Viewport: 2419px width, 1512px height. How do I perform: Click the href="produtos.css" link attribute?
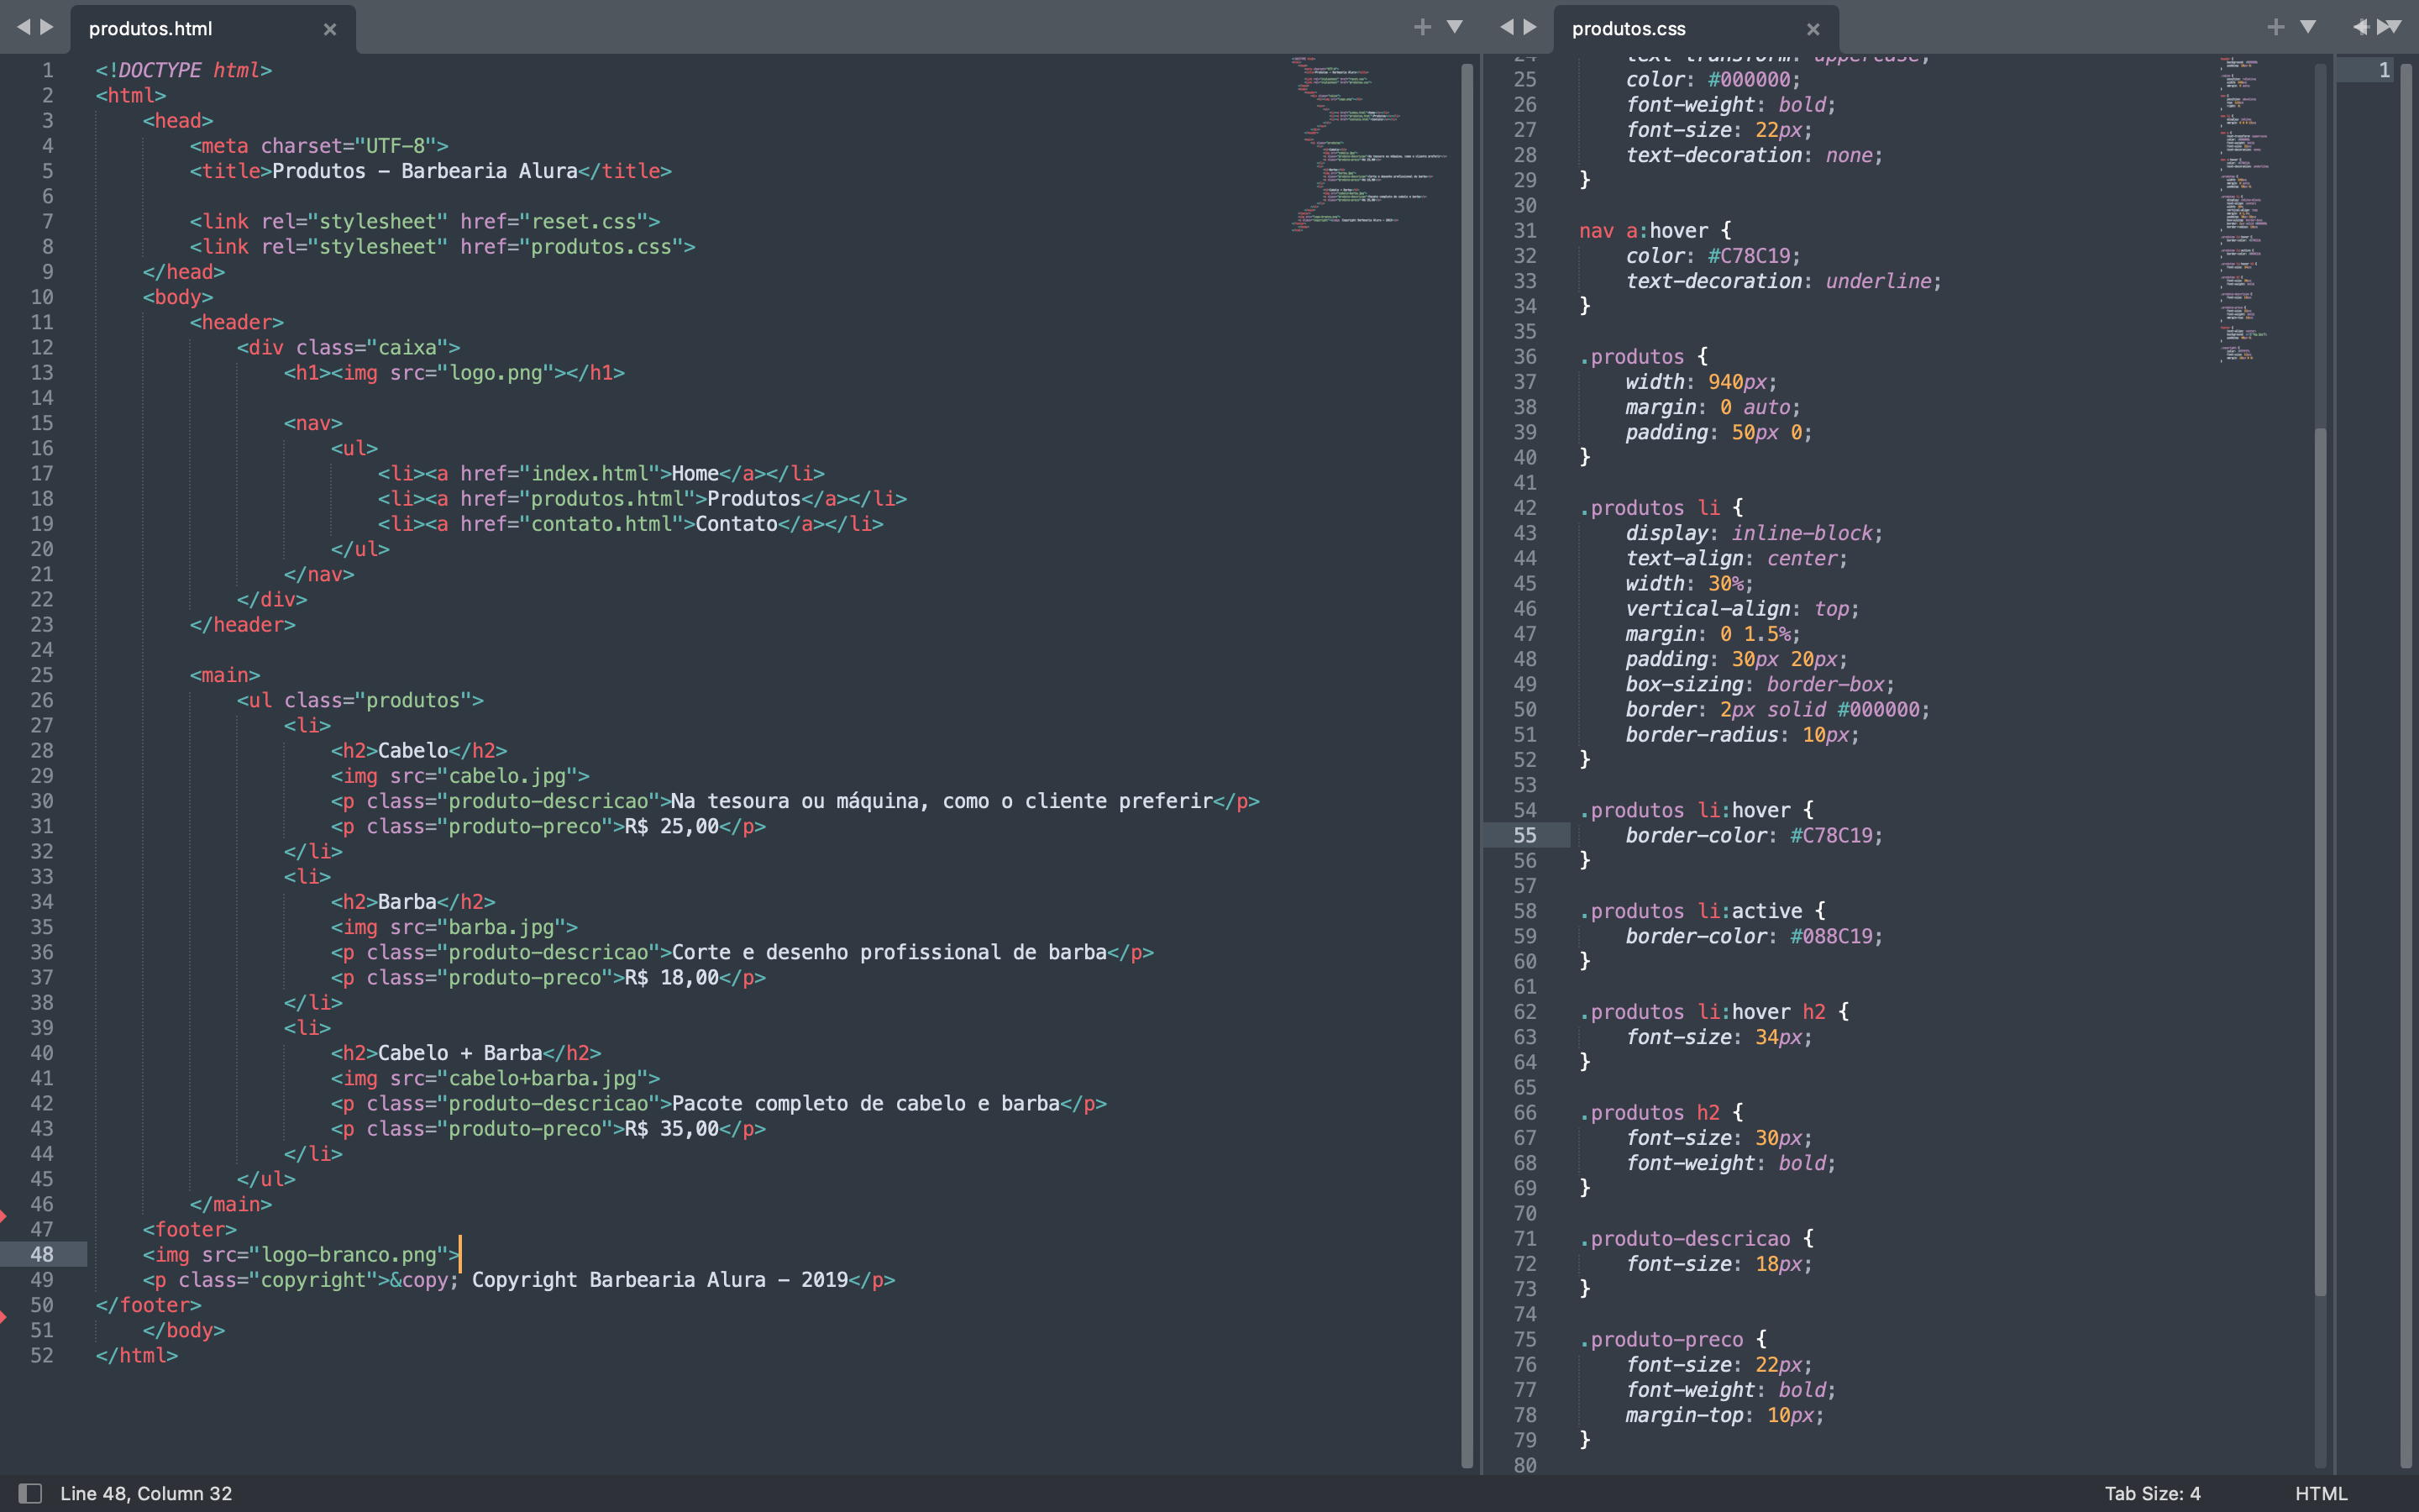[572, 246]
